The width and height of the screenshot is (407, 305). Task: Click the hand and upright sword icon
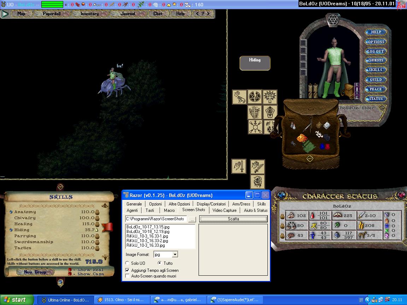[239, 166]
